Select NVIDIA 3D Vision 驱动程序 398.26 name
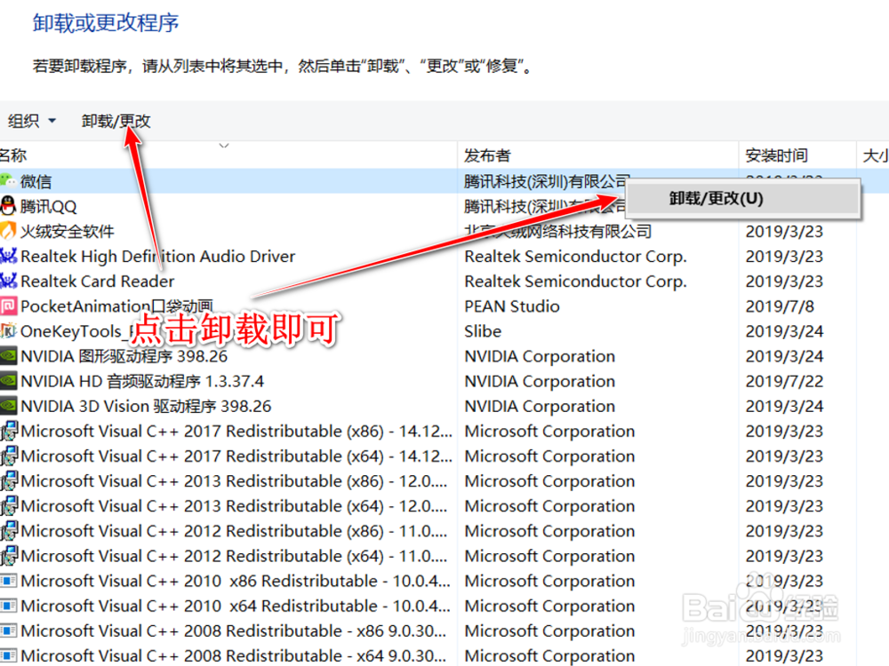 point(147,406)
